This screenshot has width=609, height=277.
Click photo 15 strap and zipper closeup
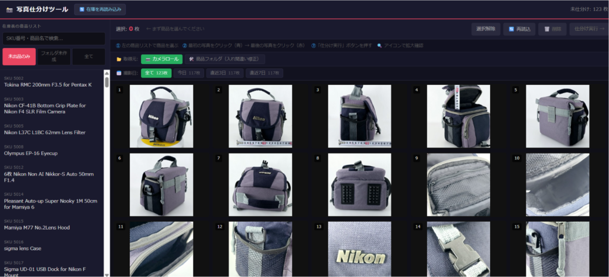tap(557, 249)
